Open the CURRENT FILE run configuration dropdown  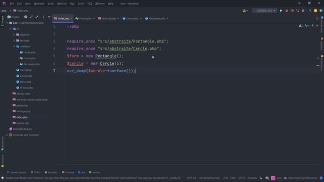[265, 11]
